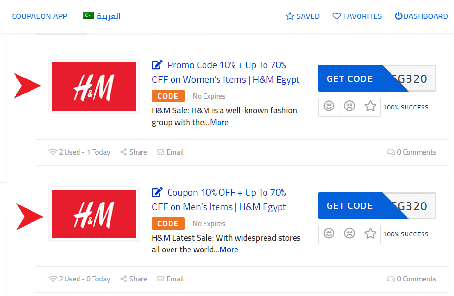Viewport: 454px width, 296px height.
Task: Click the H&M logo thumbnail on the women's coupon
Action: pos(94,86)
